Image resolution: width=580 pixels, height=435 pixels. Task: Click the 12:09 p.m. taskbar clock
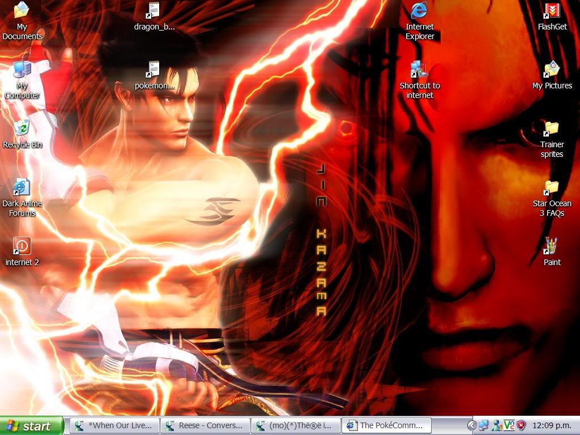pos(552,426)
